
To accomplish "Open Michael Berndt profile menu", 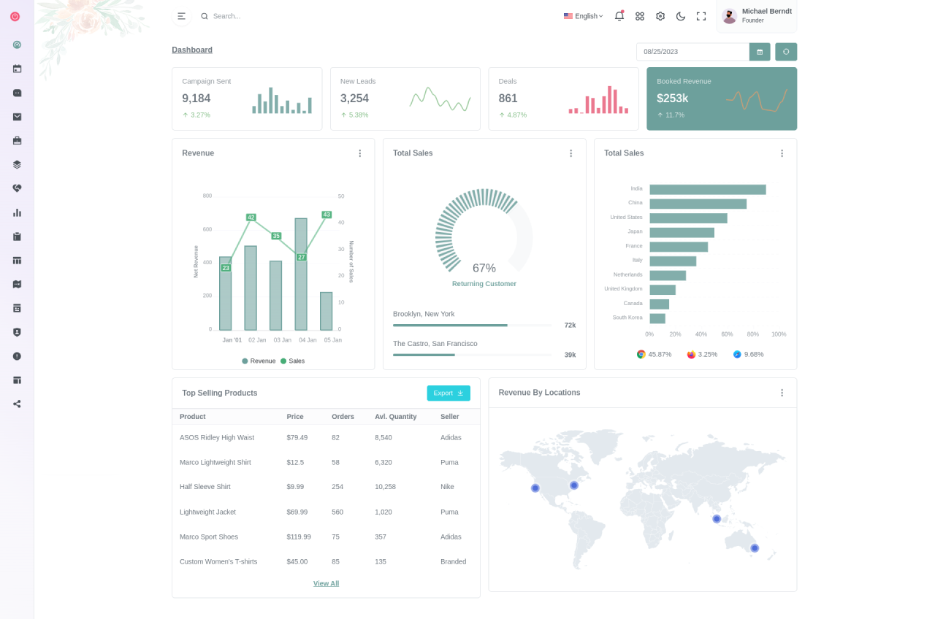I will (x=757, y=16).
